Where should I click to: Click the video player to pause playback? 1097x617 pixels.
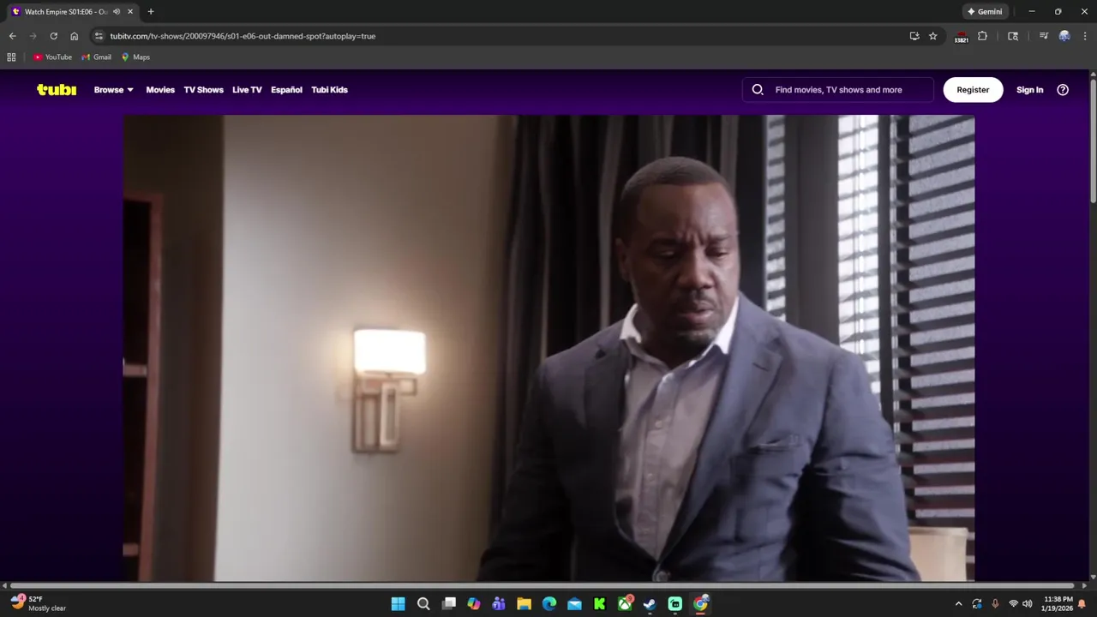pos(548,348)
